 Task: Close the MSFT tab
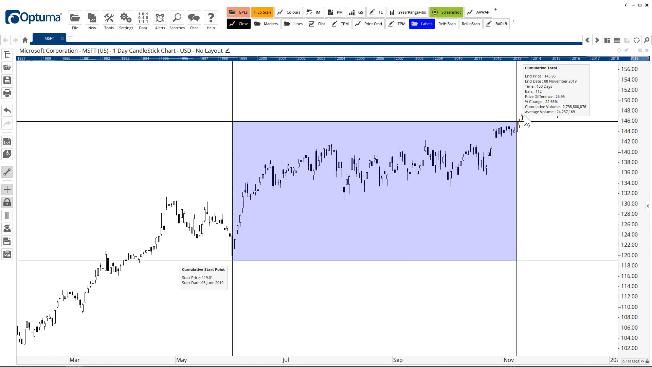coord(62,38)
